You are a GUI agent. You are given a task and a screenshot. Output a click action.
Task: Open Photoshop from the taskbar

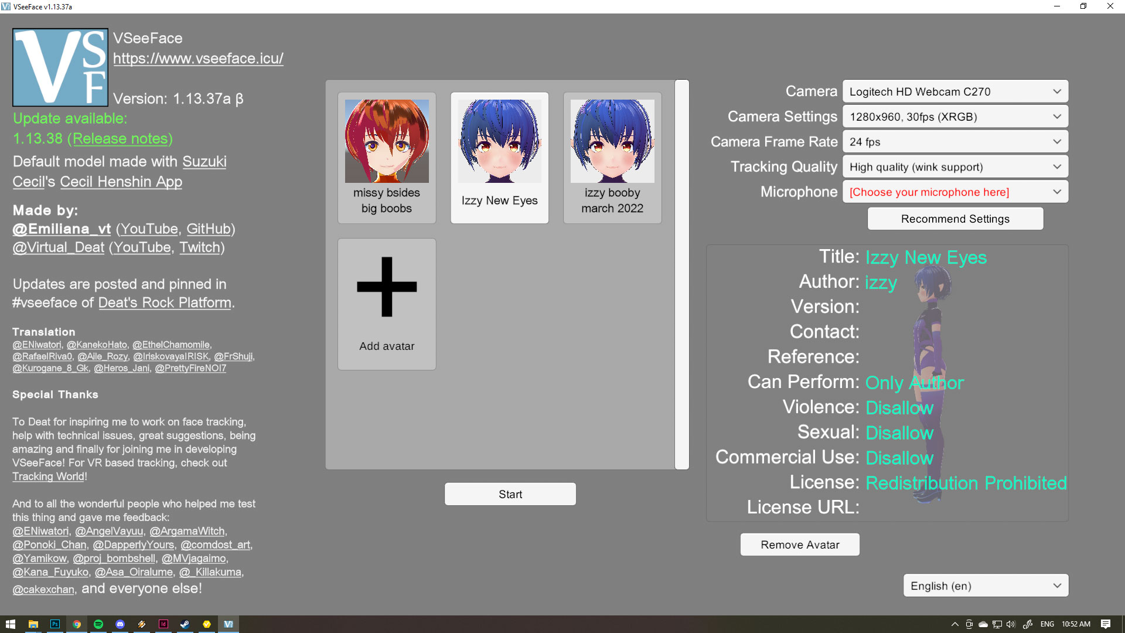tap(54, 624)
